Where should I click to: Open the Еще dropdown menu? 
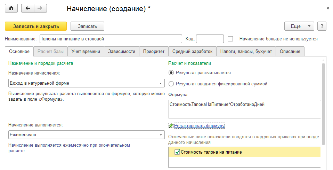coord(299,26)
